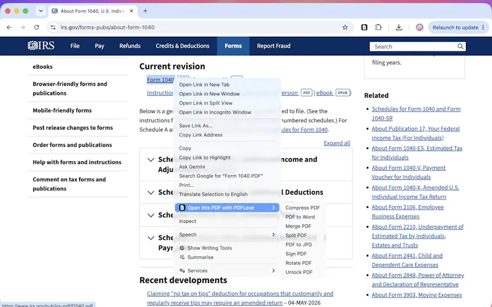Click the address bar URL

click(x=107, y=27)
